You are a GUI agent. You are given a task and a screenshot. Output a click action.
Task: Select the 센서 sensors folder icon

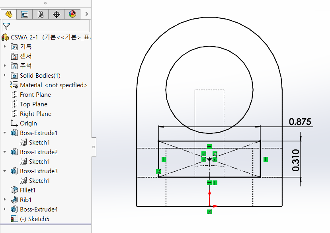pyautogui.click(x=14, y=56)
